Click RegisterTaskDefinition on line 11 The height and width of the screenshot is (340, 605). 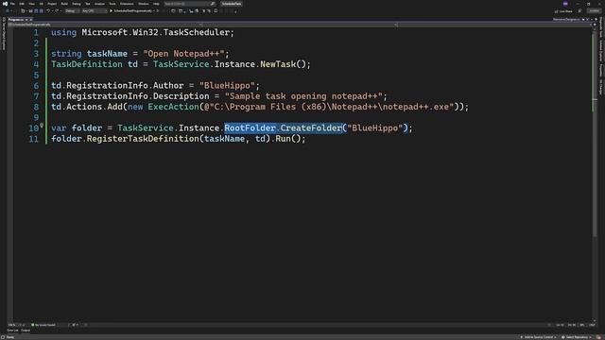coord(143,139)
